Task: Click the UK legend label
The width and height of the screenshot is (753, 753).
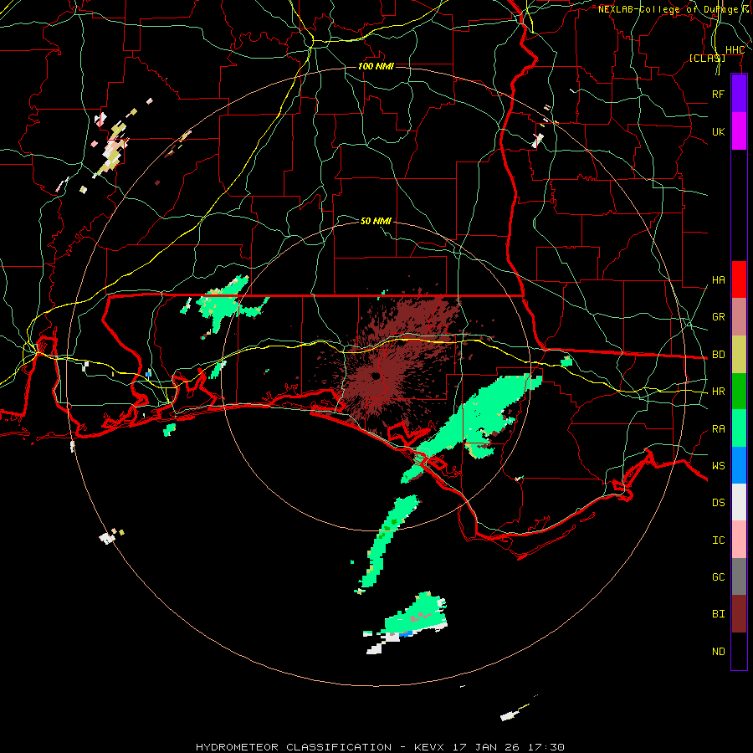Action: [x=718, y=131]
